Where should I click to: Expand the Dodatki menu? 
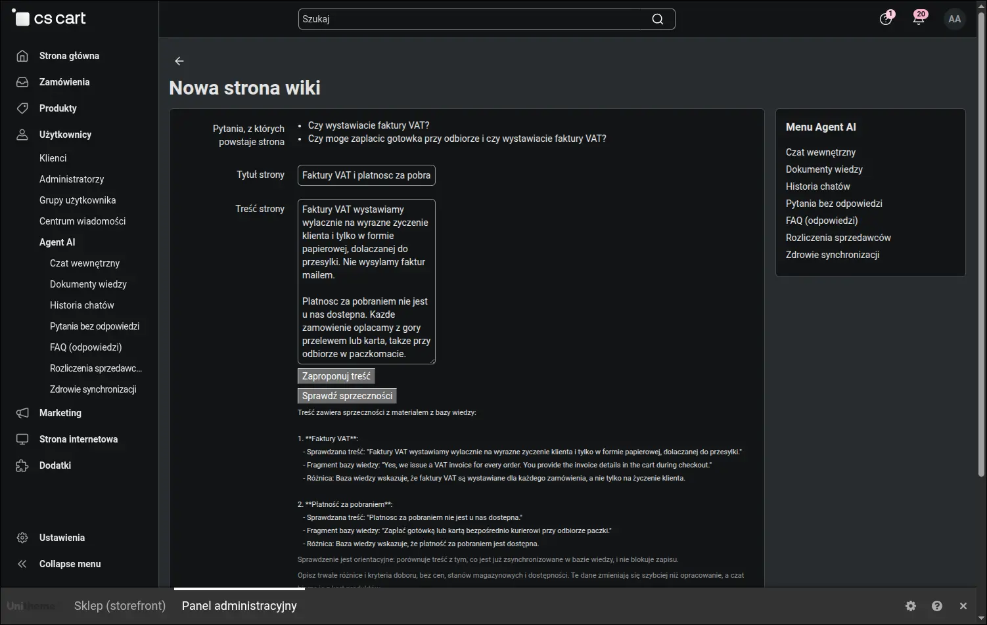55,465
